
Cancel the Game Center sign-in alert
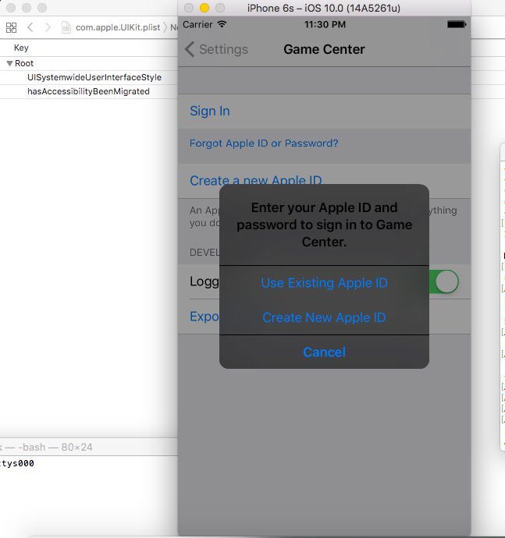(x=324, y=352)
